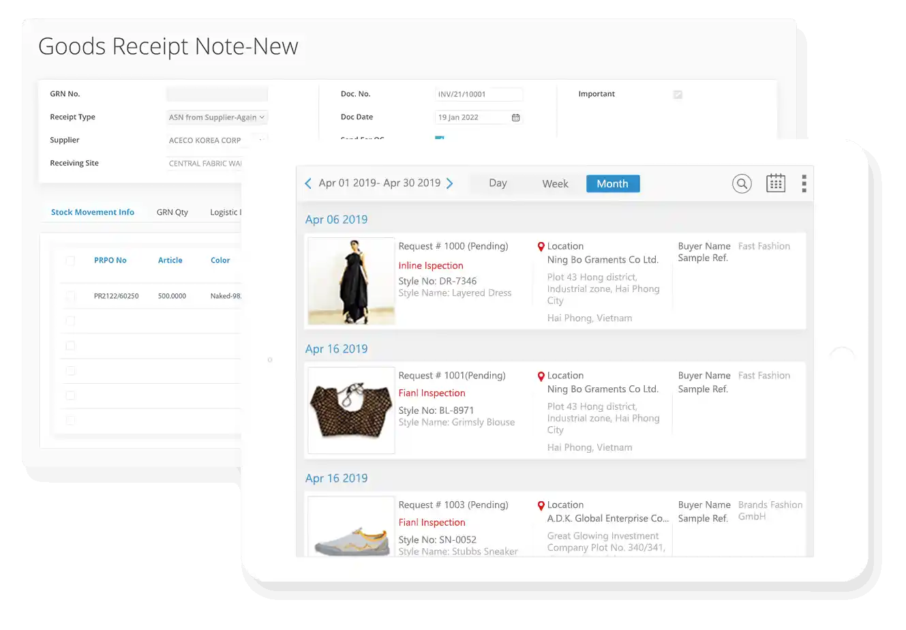Click the Layered Dress product thumbnail
The width and height of the screenshot is (906, 630).
tap(351, 281)
